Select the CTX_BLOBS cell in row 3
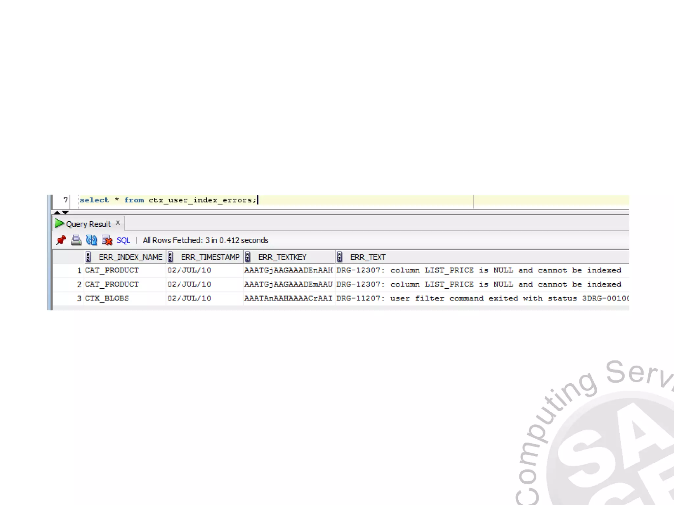This screenshot has height=505, width=674. 107,298
